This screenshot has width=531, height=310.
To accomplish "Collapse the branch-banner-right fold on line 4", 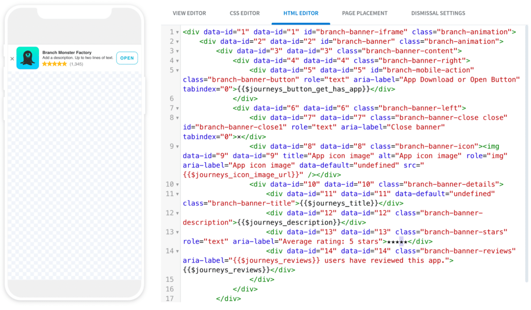I will (x=177, y=60).
